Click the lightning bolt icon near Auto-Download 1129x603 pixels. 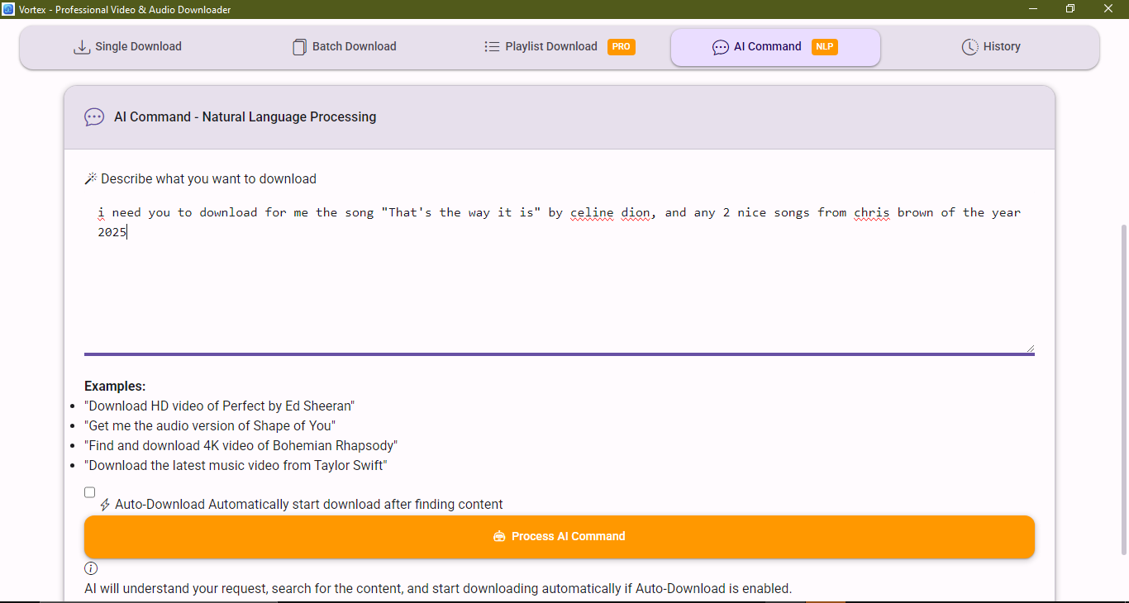pos(105,505)
